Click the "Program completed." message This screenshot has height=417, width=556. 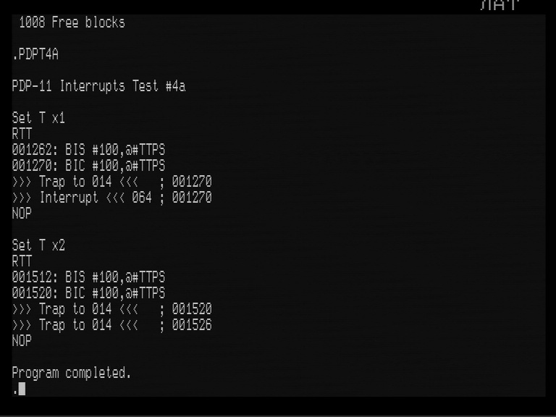click(x=72, y=373)
